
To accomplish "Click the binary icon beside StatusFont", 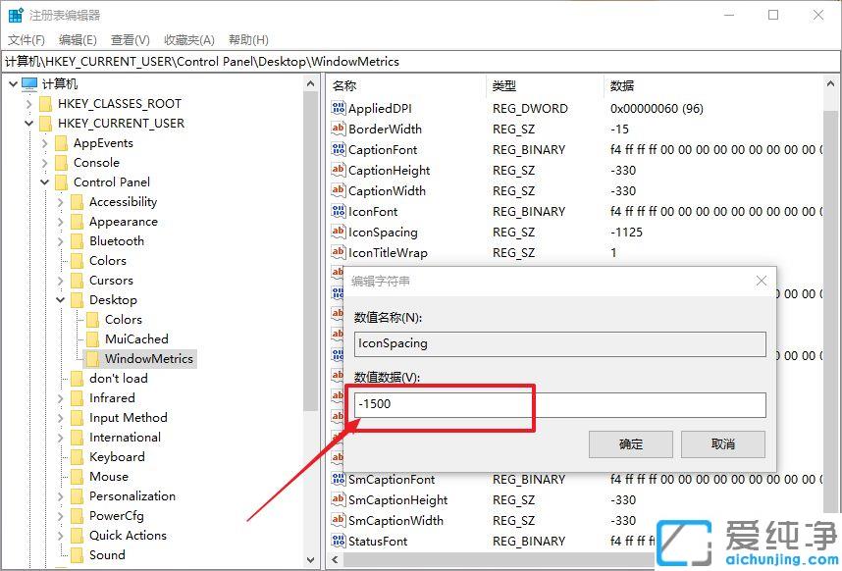I will [338, 541].
